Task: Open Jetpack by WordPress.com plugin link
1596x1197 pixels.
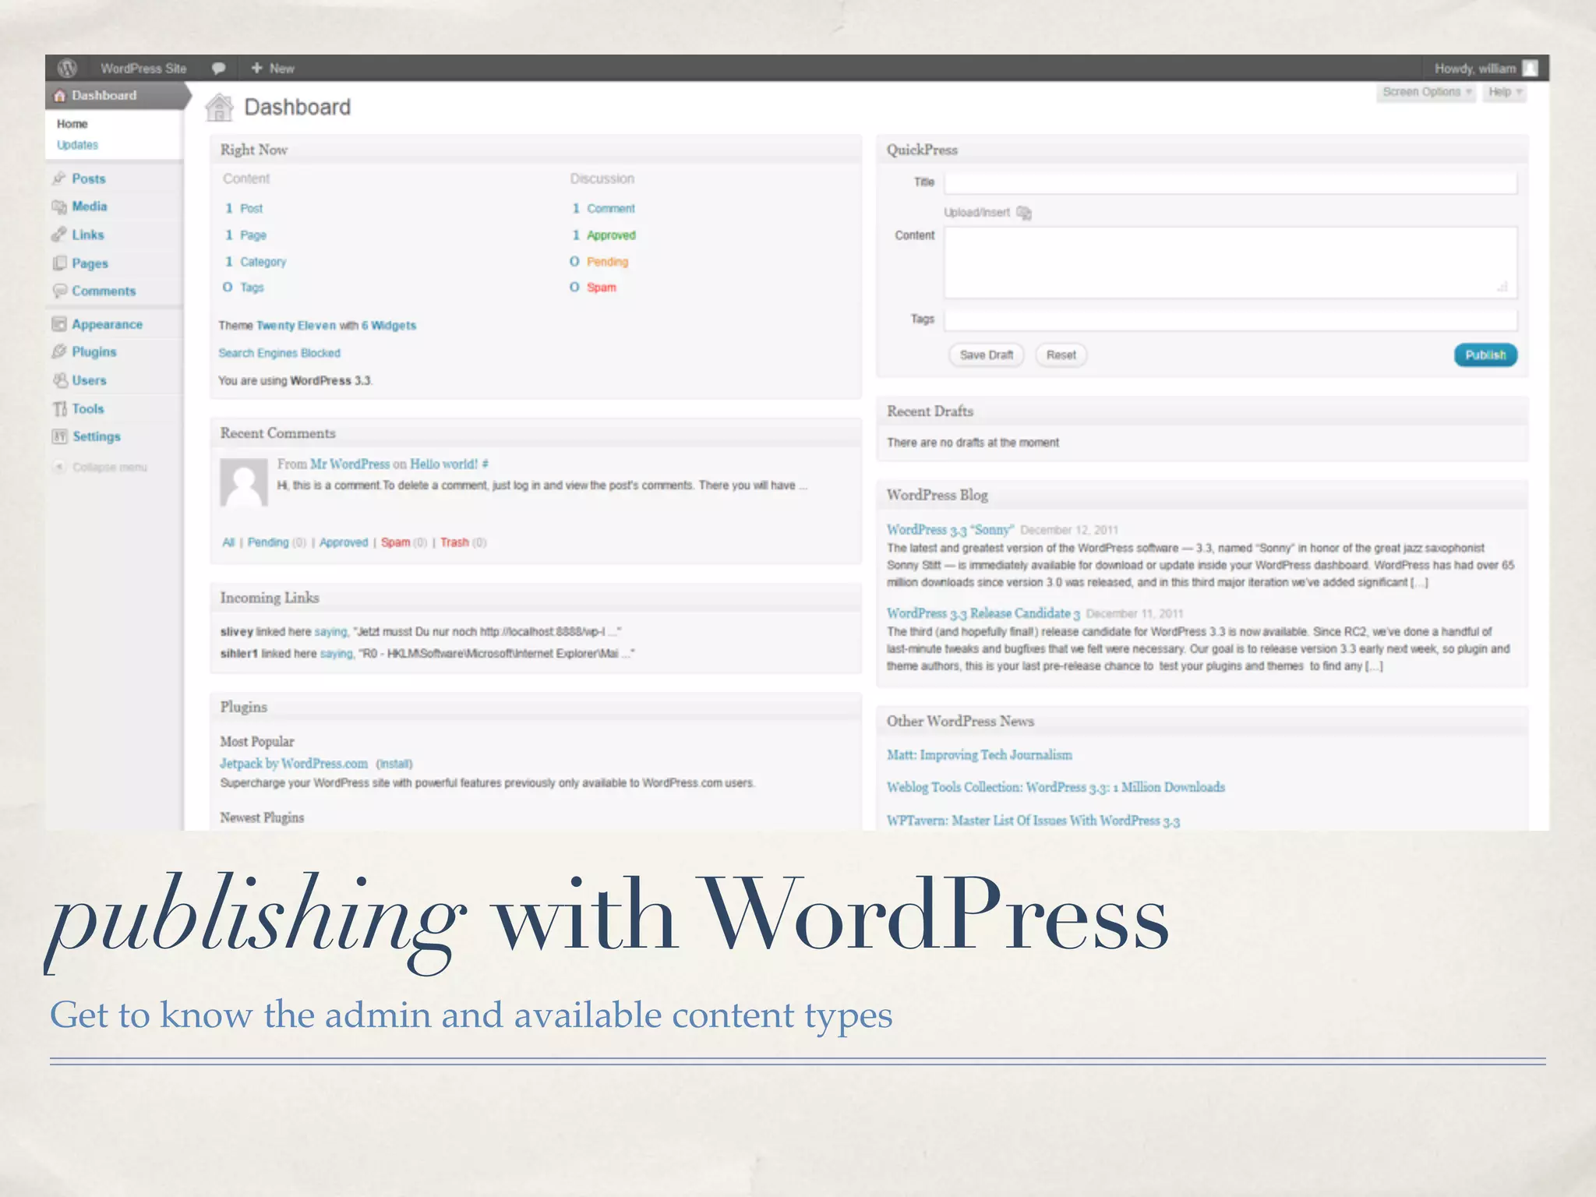Action: 294,764
